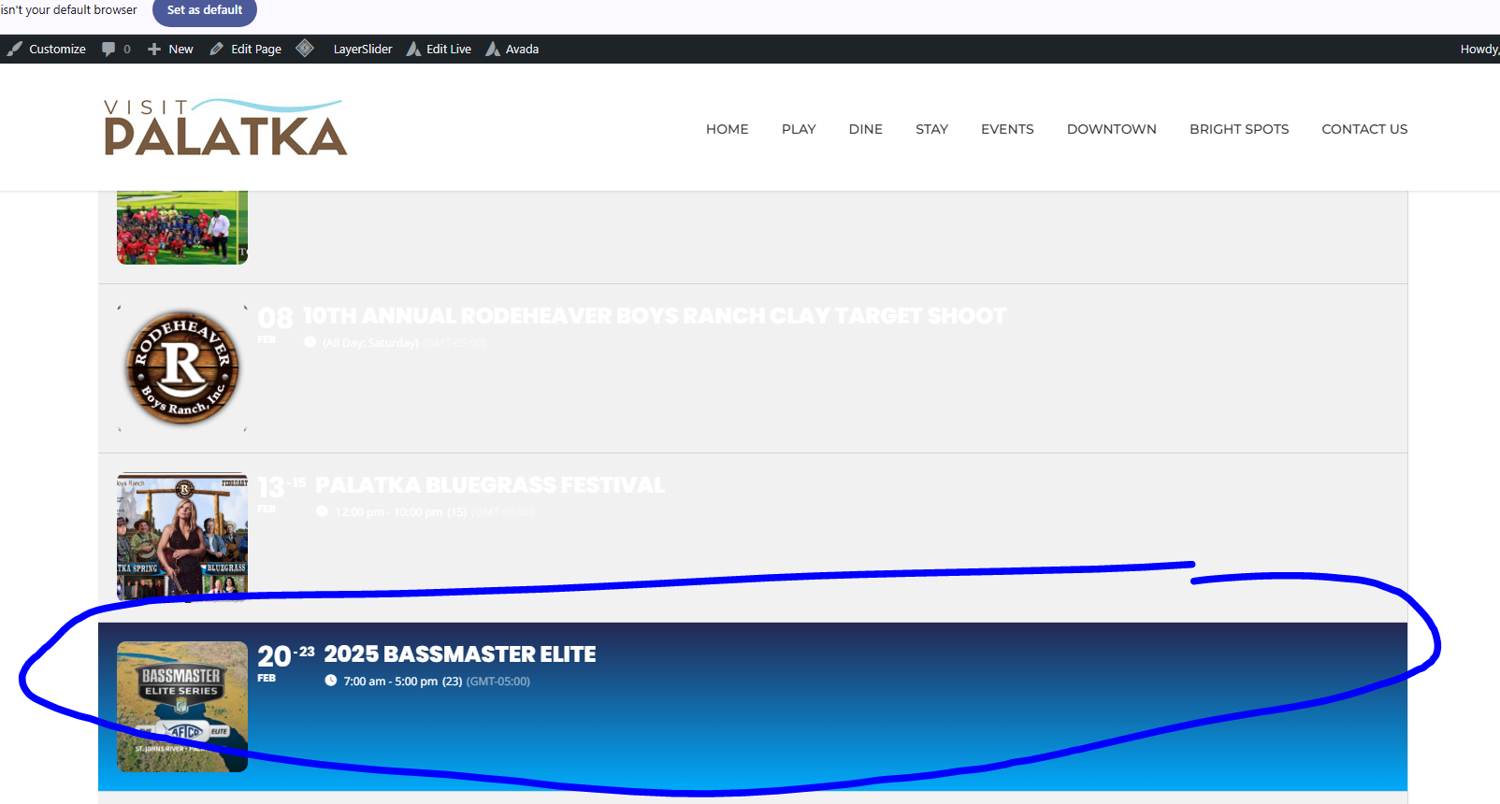The height and width of the screenshot is (804, 1500).
Task: Open the PLAY navigation menu item
Action: click(x=799, y=129)
